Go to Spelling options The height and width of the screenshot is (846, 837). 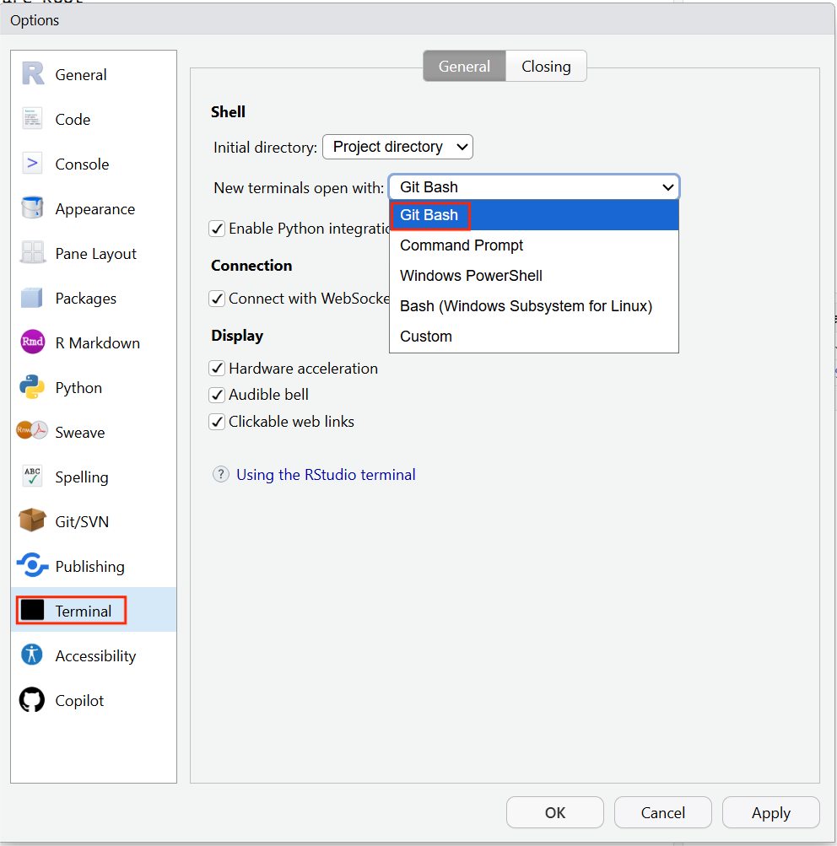coord(94,477)
